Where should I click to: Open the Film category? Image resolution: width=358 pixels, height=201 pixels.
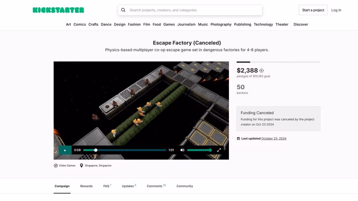pos(147,24)
